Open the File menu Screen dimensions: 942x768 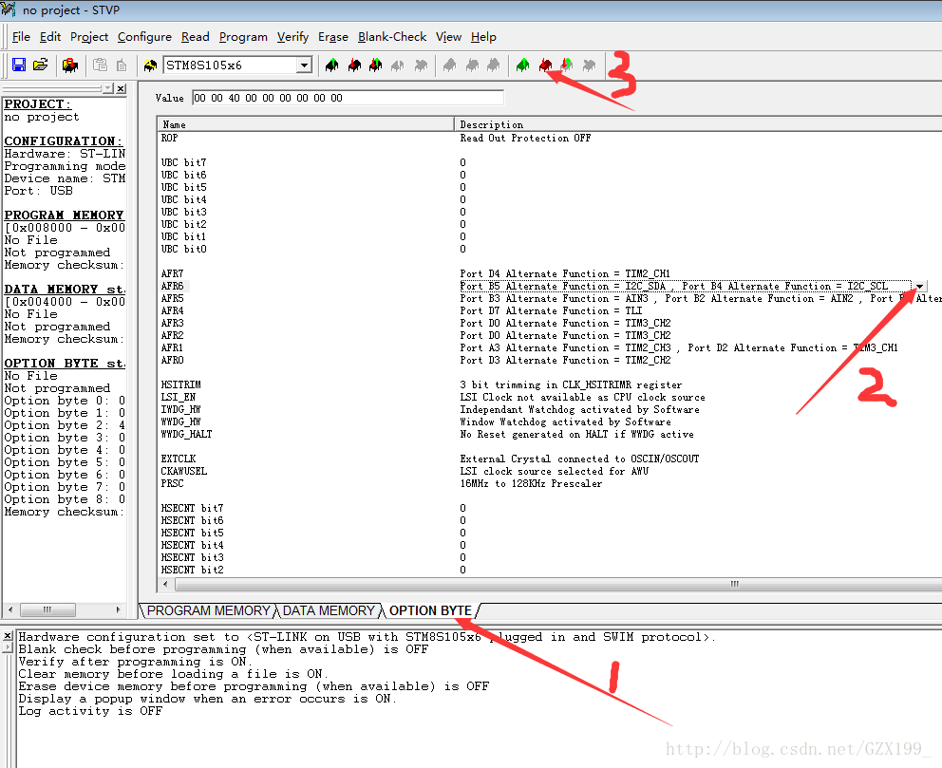[21, 37]
